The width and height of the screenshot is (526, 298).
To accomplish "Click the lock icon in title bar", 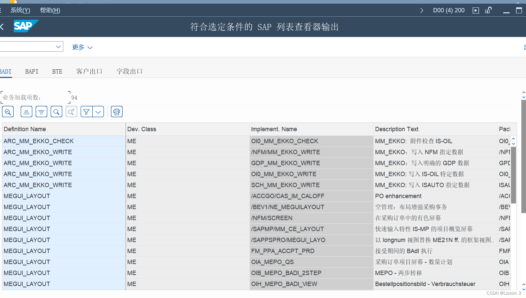I will tap(488, 10).
